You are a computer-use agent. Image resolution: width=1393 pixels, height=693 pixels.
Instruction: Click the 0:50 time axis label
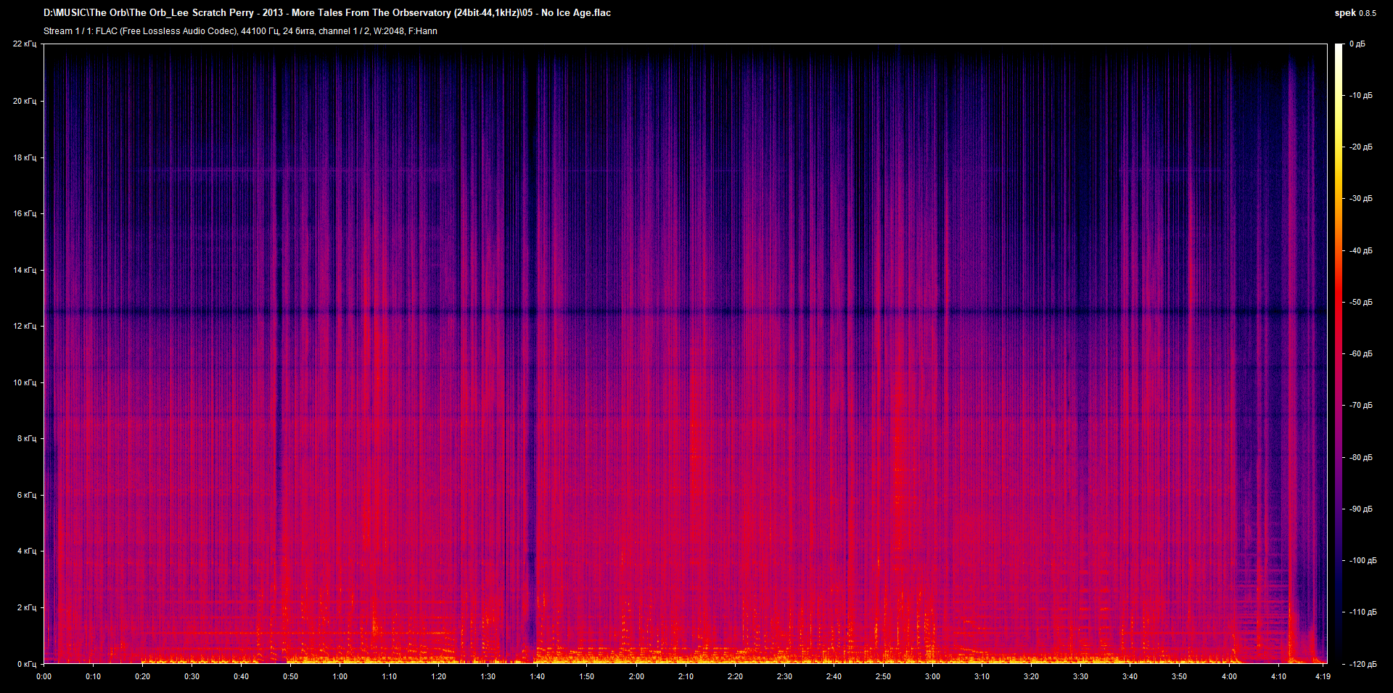290,676
